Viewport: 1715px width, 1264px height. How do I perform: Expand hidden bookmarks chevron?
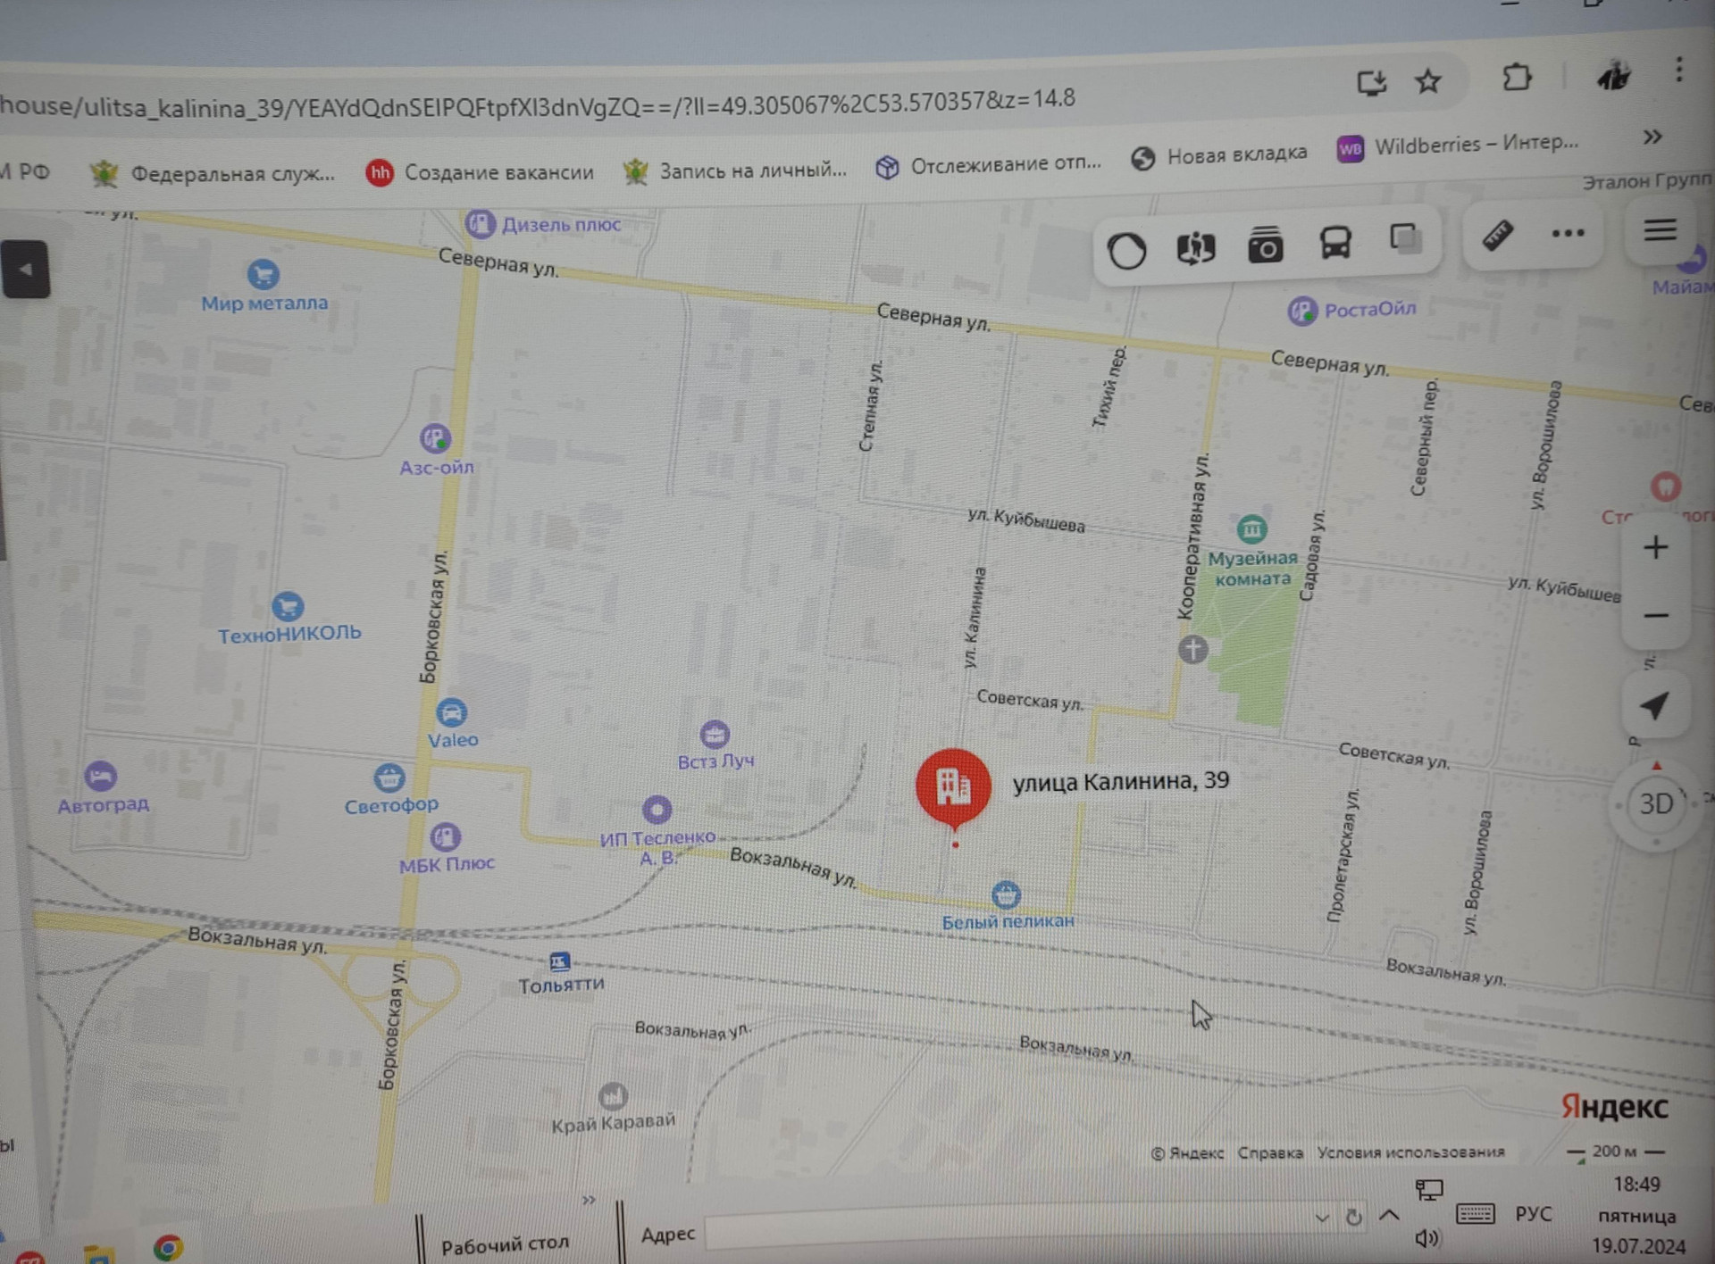pyautogui.click(x=1652, y=137)
